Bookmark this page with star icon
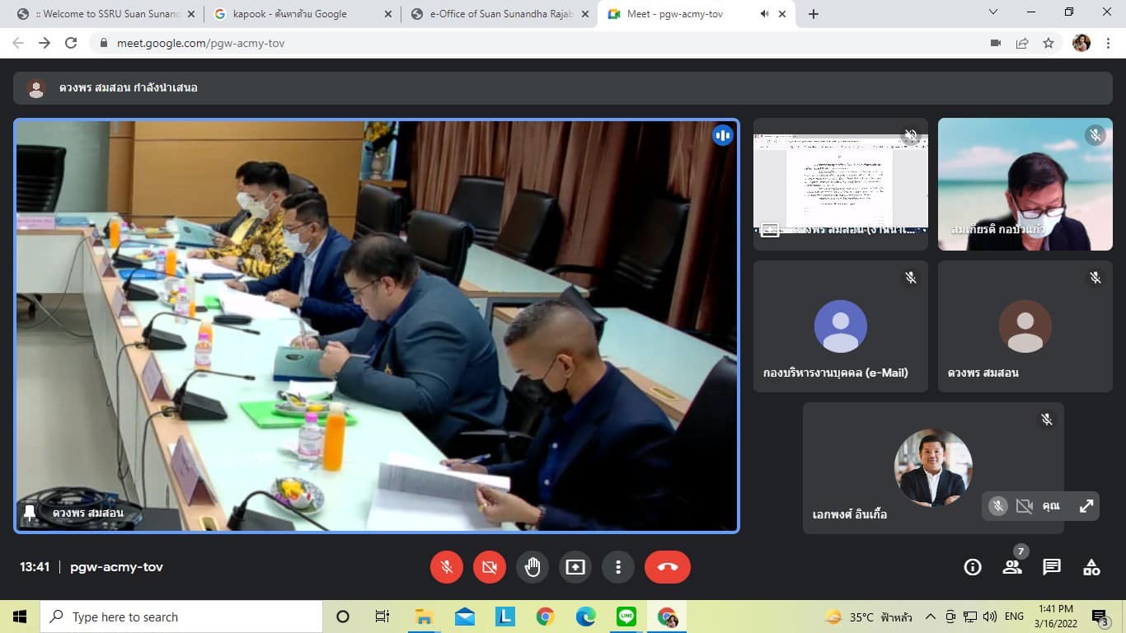 pyautogui.click(x=1049, y=43)
